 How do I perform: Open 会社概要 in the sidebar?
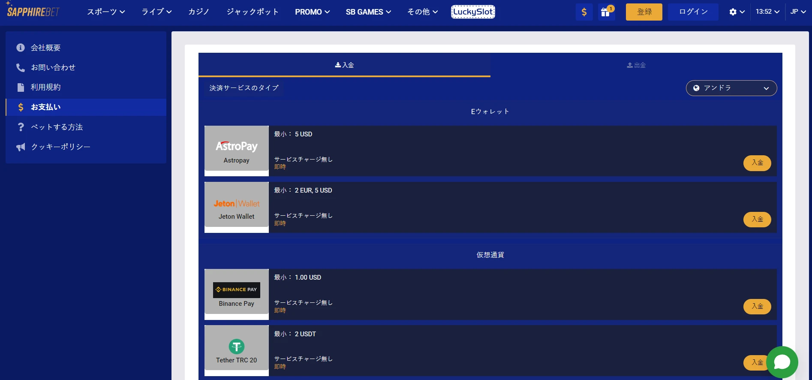click(x=86, y=48)
